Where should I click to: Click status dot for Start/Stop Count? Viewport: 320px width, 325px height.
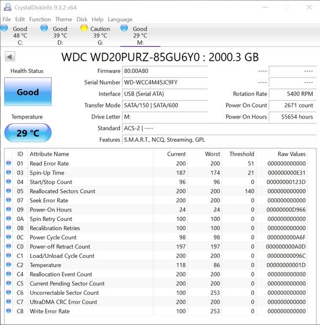[x=9, y=182]
